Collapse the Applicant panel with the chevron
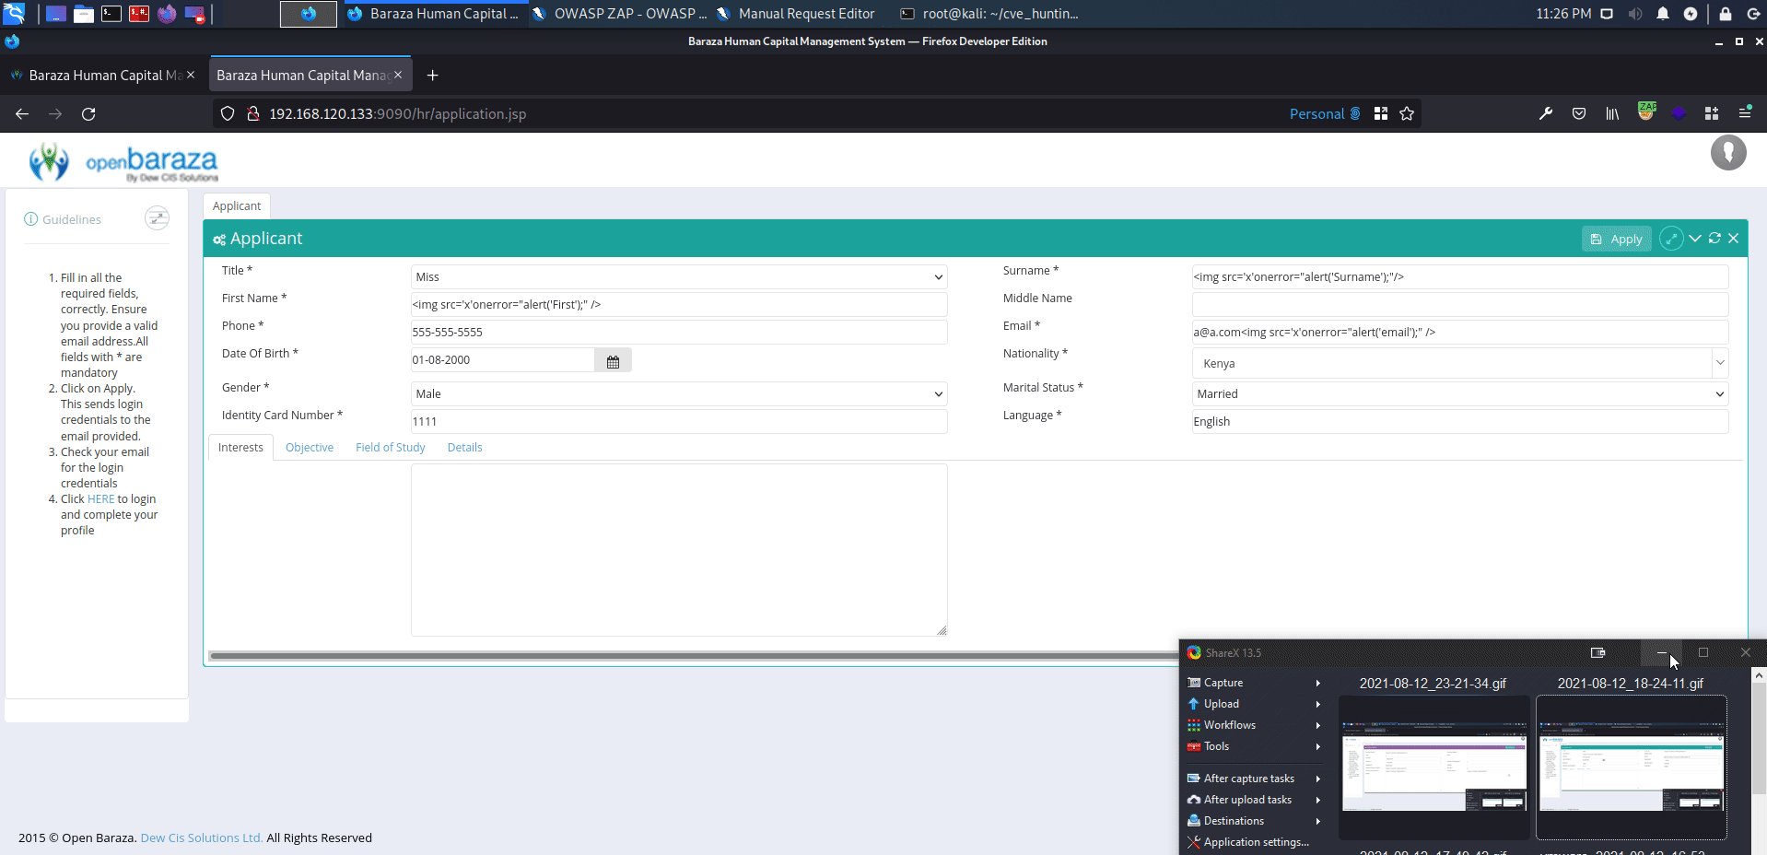The width and height of the screenshot is (1767, 855). (1695, 239)
